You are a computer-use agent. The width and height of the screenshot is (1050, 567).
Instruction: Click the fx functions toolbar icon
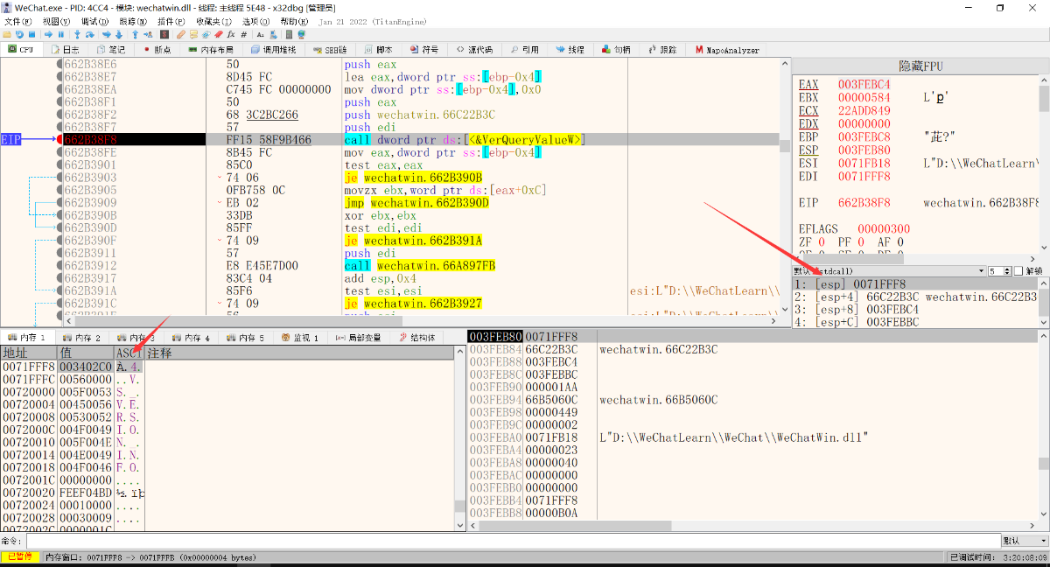pos(231,34)
